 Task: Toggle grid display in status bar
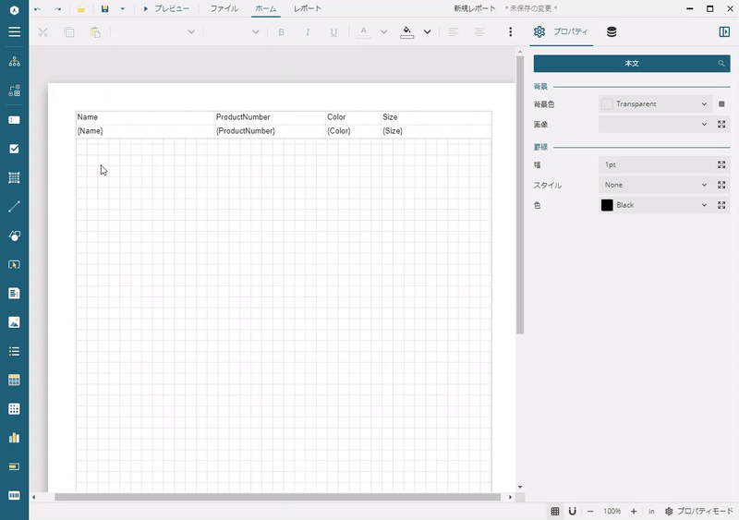pos(555,511)
